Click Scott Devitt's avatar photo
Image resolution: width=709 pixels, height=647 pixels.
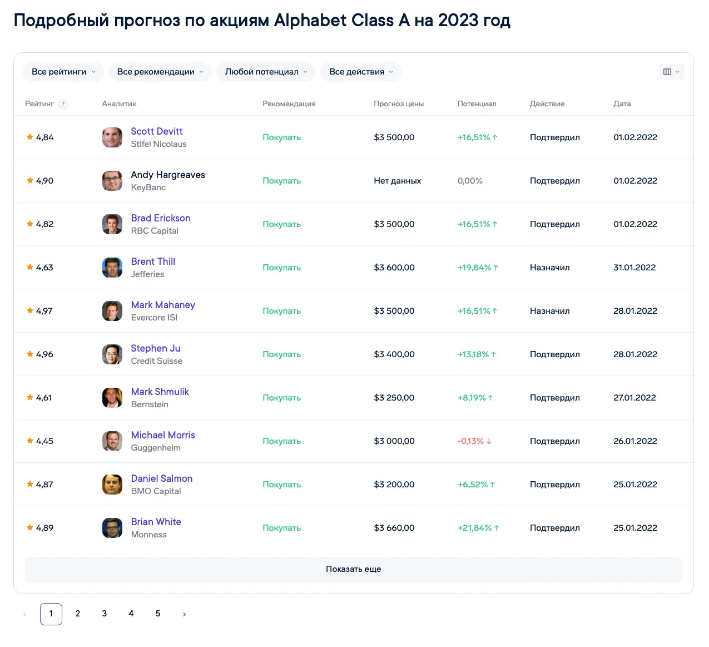[x=112, y=137]
